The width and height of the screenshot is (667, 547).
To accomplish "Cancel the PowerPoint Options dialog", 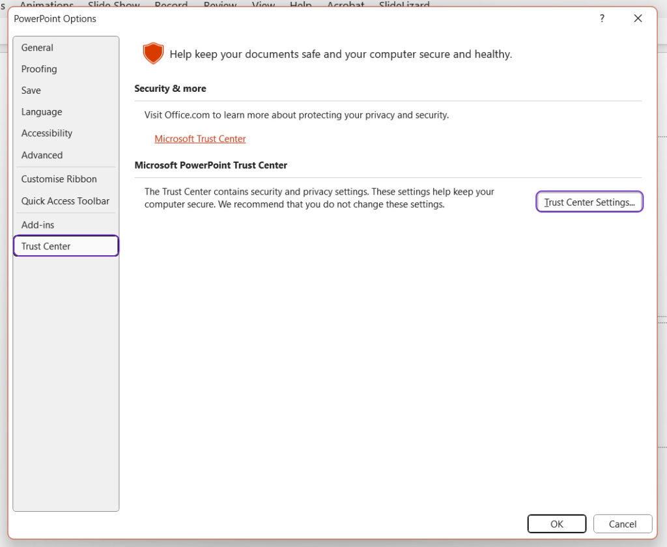I will point(622,524).
